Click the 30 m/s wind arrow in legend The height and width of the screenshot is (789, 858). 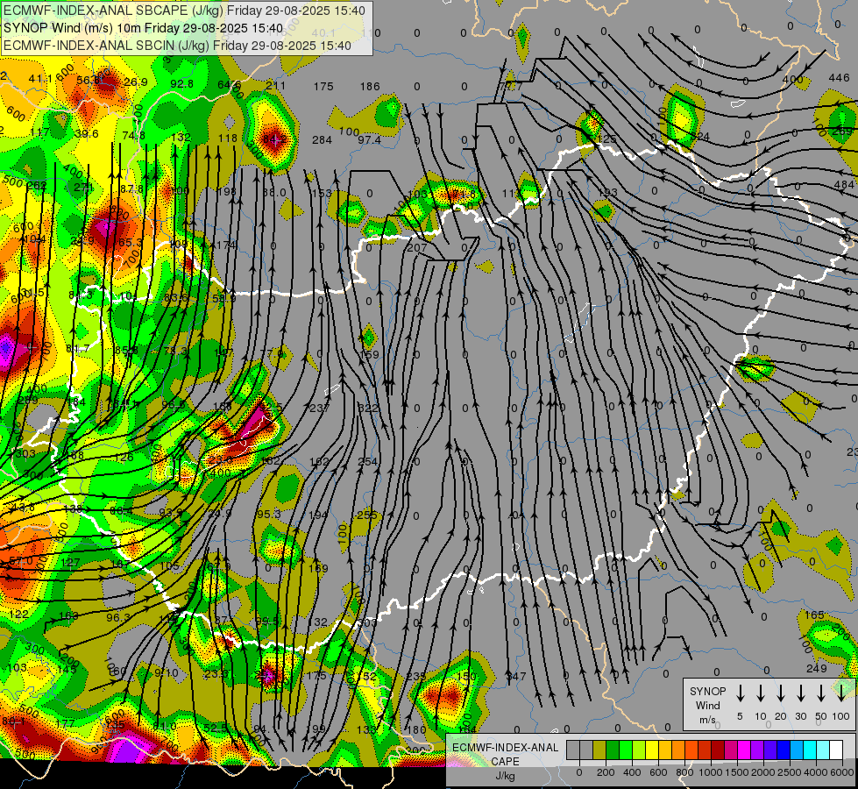tap(800, 693)
